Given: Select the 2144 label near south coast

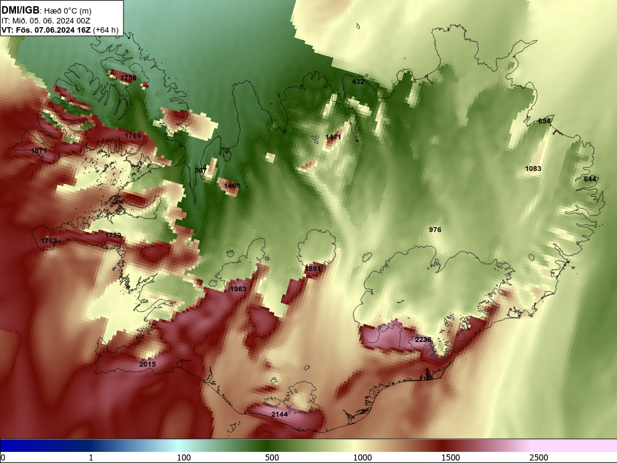Looking at the screenshot, I should point(280,414).
